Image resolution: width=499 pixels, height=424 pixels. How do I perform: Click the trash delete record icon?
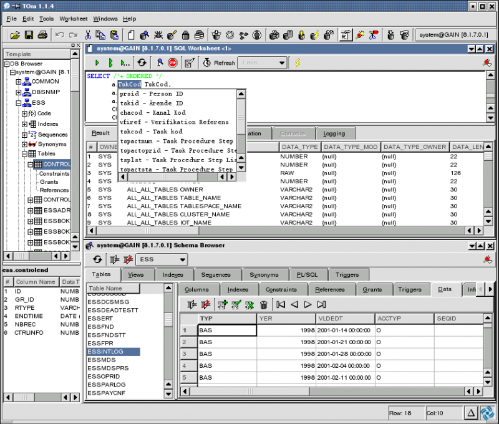[x=263, y=305]
